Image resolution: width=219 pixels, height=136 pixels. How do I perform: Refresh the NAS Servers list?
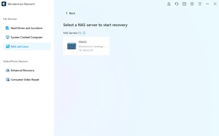coord(84,33)
